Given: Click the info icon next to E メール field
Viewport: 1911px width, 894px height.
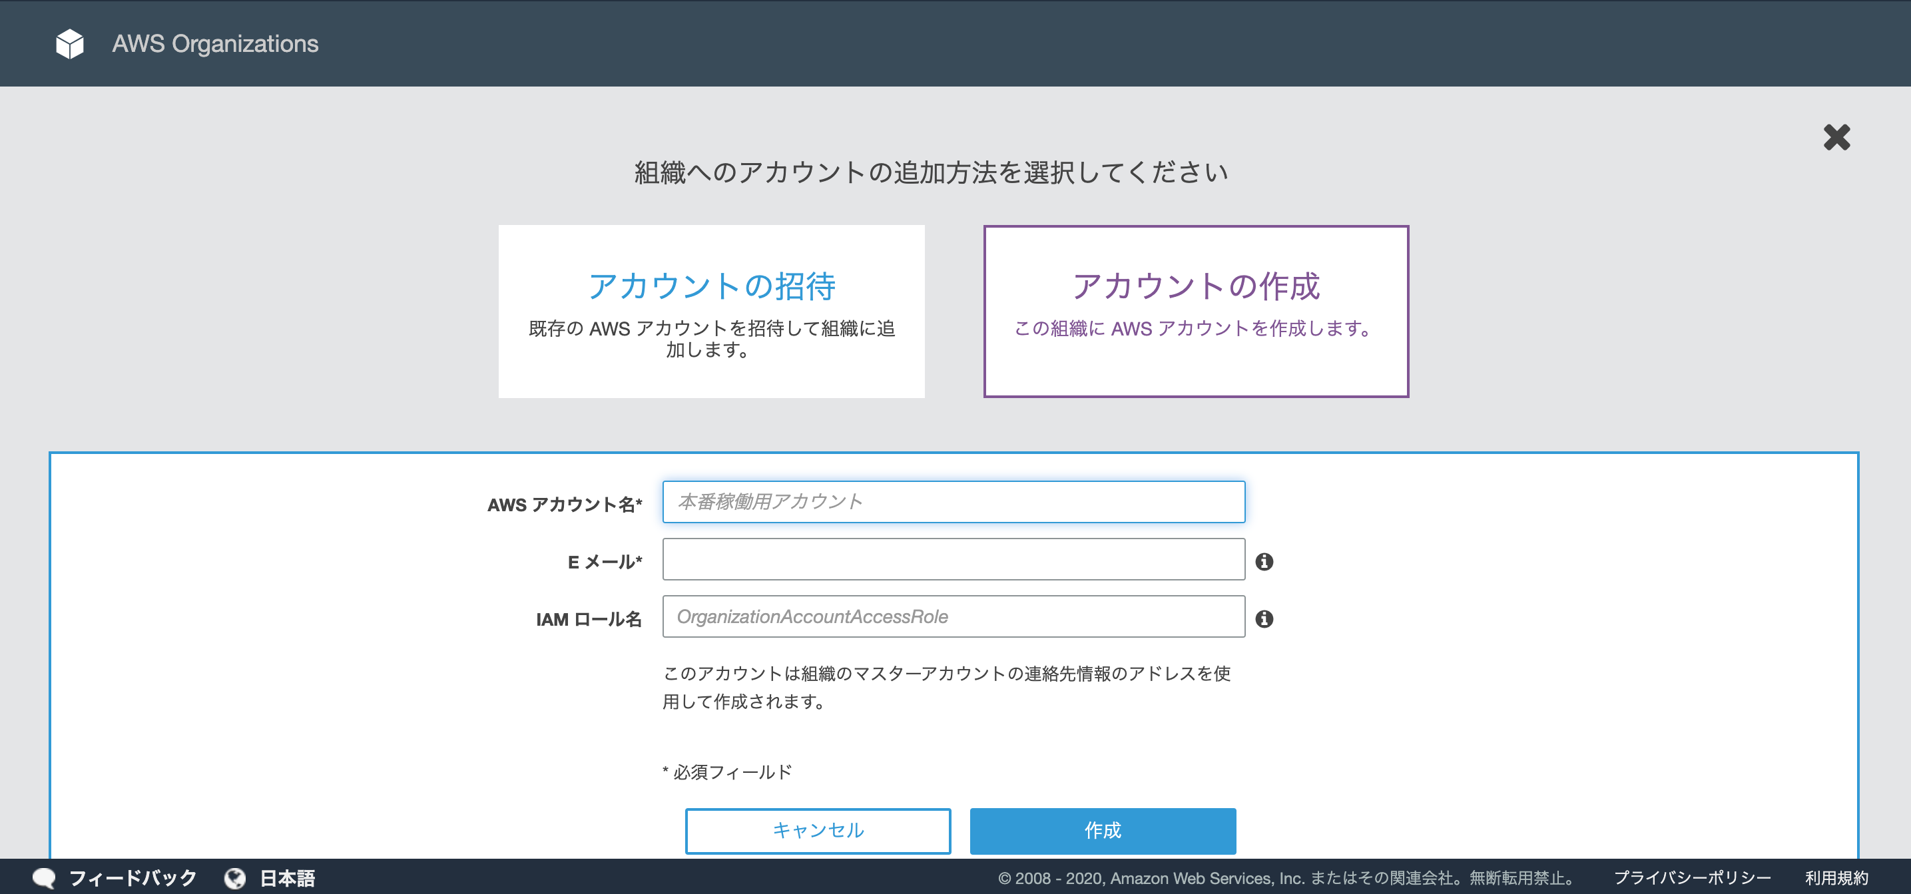Looking at the screenshot, I should pyautogui.click(x=1264, y=562).
